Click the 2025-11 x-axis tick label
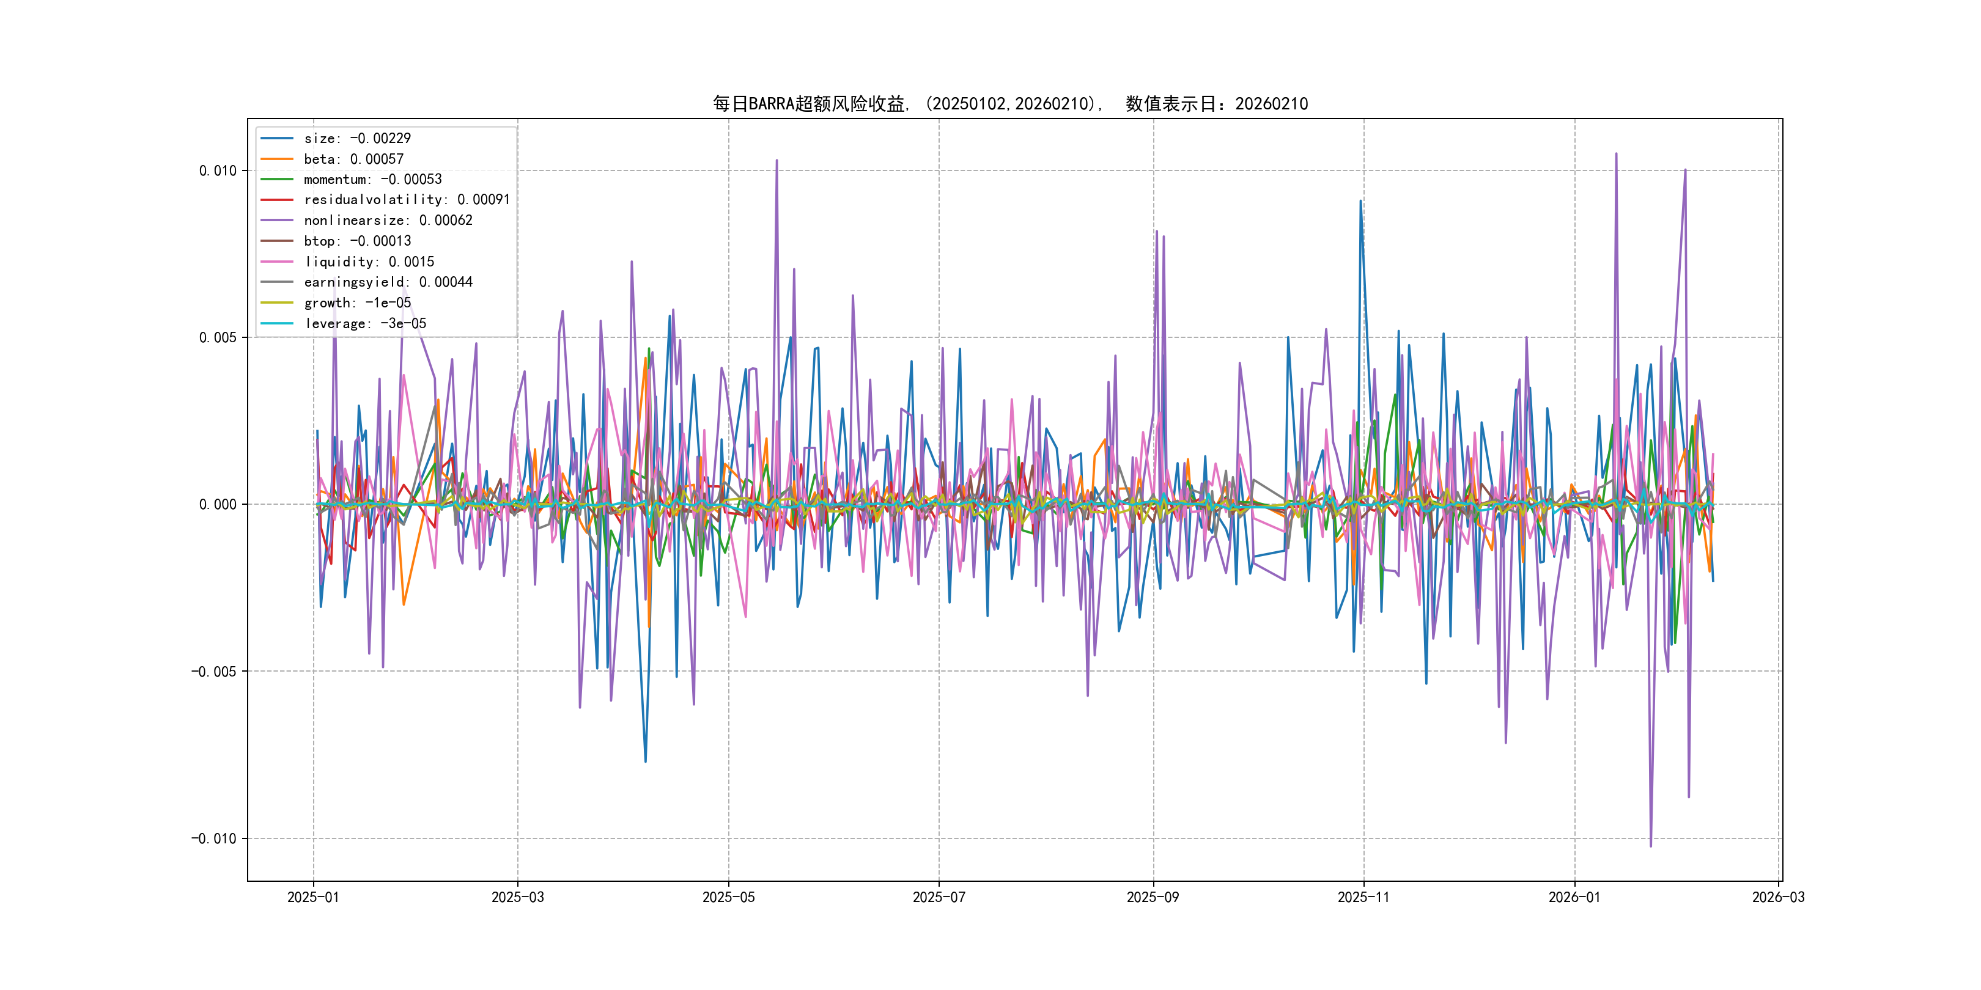This screenshot has width=1981, height=990. (1363, 897)
